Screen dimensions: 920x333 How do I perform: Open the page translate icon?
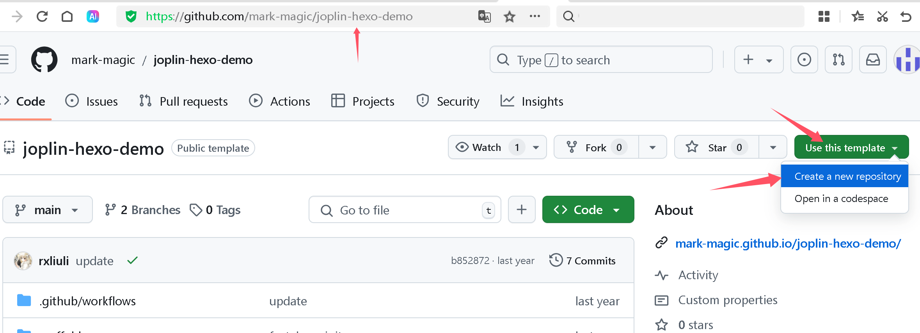pyautogui.click(x=484, y=16)
